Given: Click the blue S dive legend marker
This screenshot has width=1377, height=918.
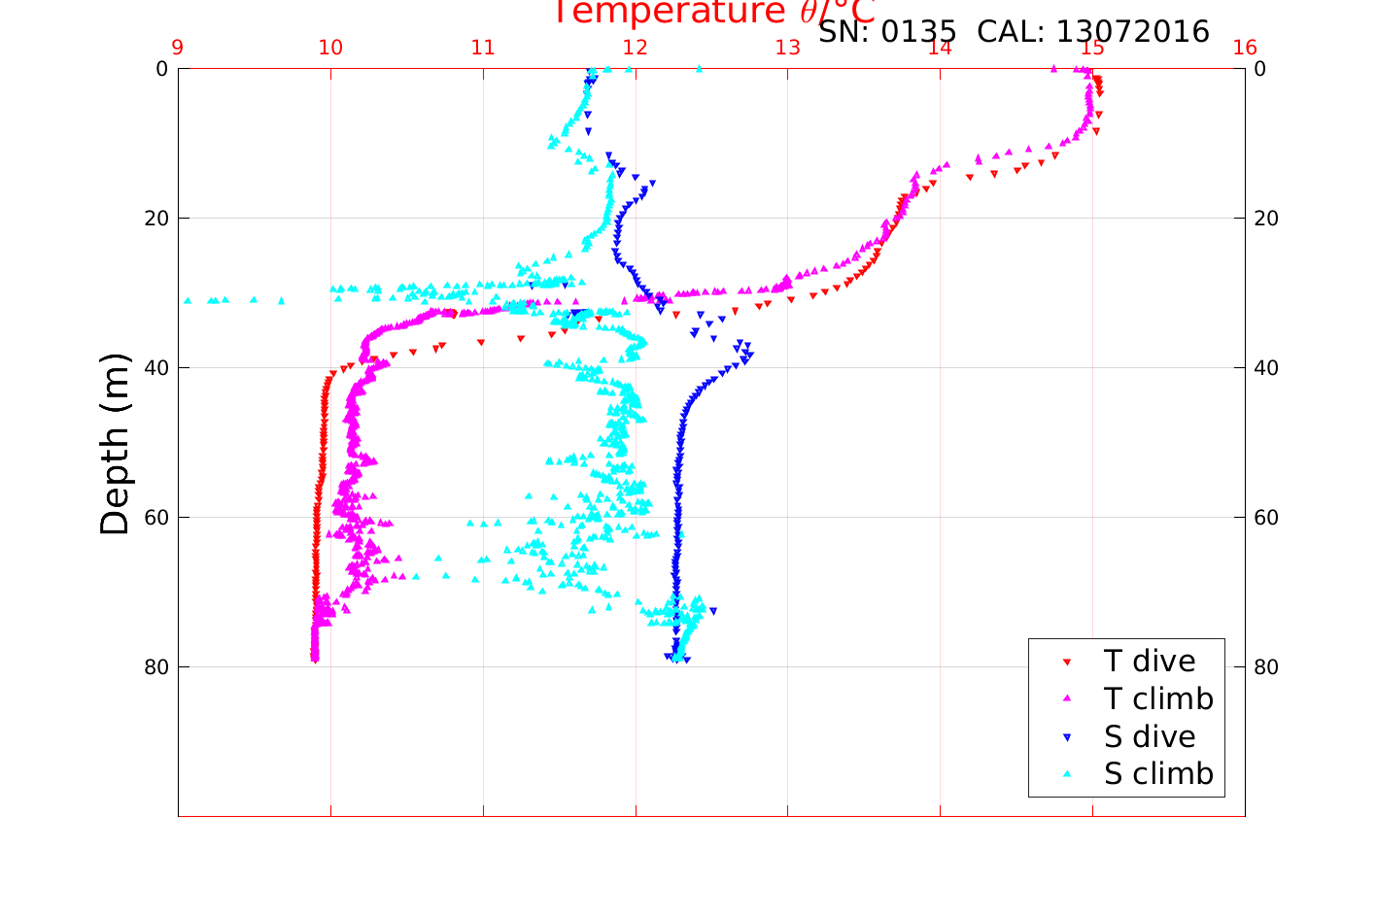Looking at the screenshot, I should (x=1066, y=737).
